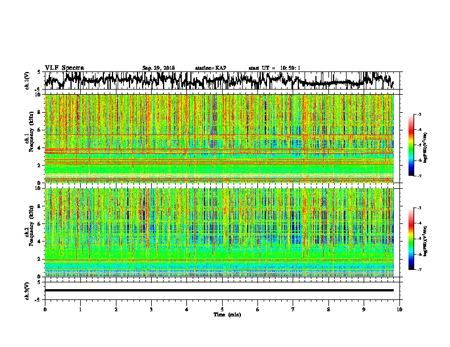Click time axis tick label "9"
Image resolution: width=450 pixels, height=347 pixels.
pyautogui.click(x=364, y=310)
